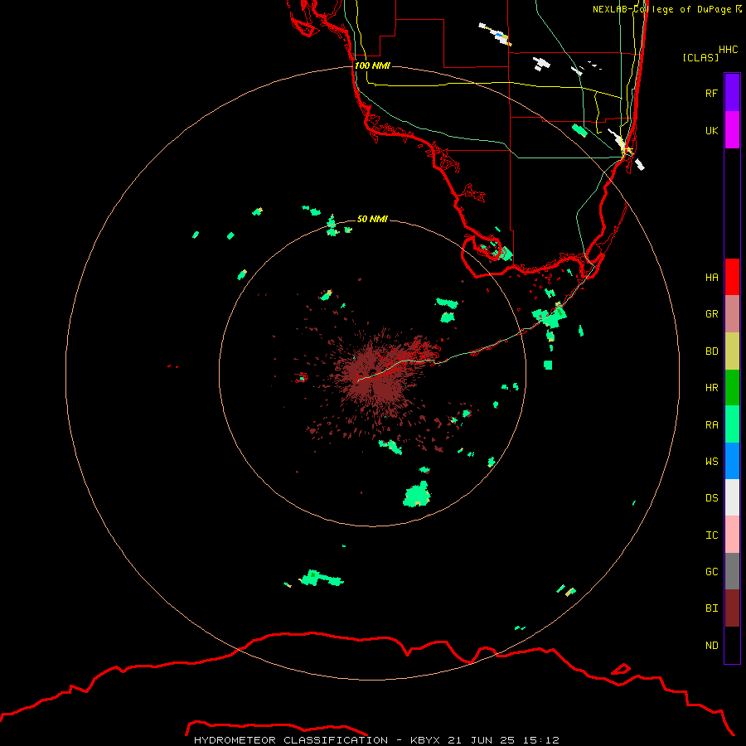The height and width of the screenshot is (746, 746).
Task: Click the 50 NMI range ring label
Action: 372,219
